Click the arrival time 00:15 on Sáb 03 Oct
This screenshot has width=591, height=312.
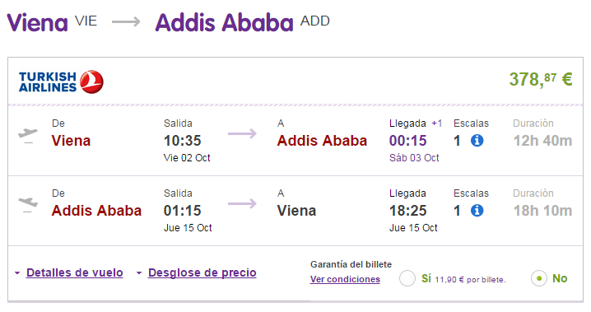(x=407, y=141)
